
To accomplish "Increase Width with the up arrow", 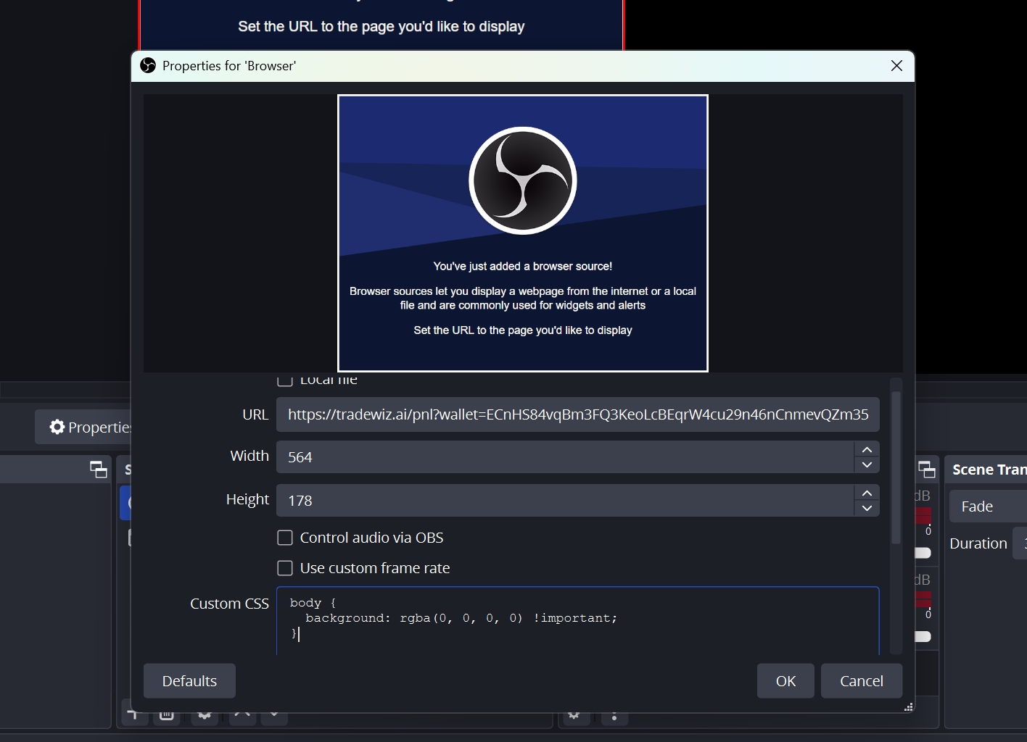I will point(867,449).
